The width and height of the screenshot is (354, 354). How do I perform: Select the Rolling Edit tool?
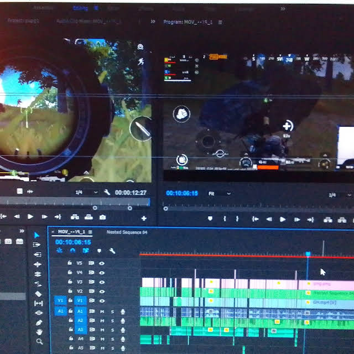(38, 264)
